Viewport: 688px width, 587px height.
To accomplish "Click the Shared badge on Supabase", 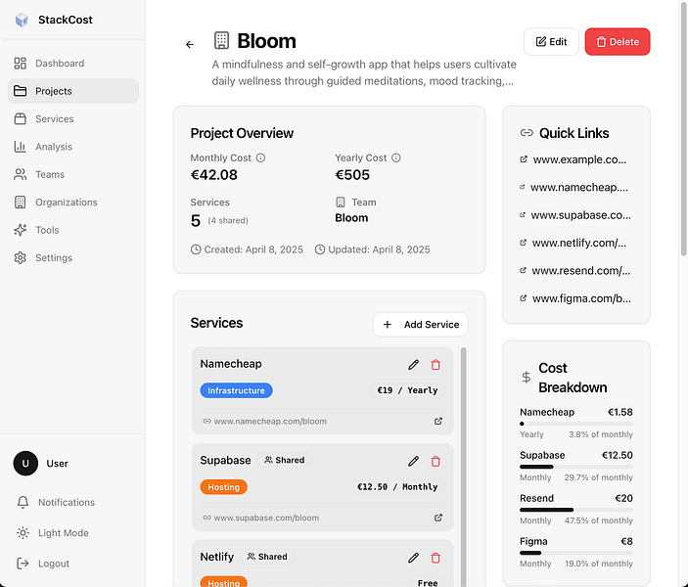I will [285, 460].
